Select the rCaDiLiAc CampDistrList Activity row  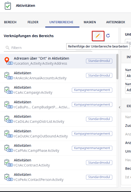click(58, 119)
